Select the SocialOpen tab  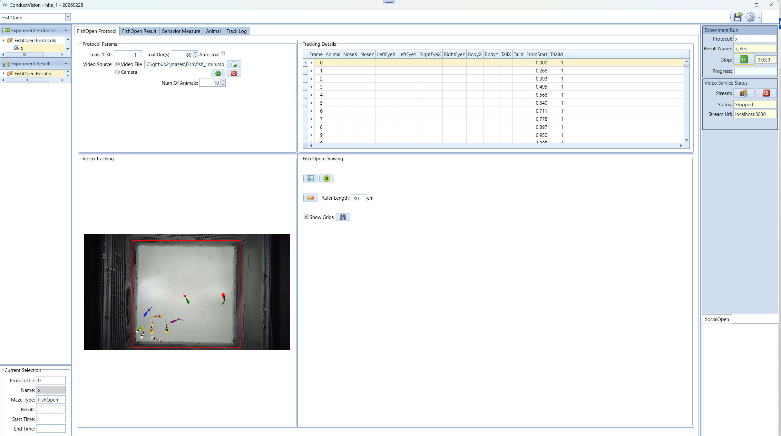[x=717, y=319]
